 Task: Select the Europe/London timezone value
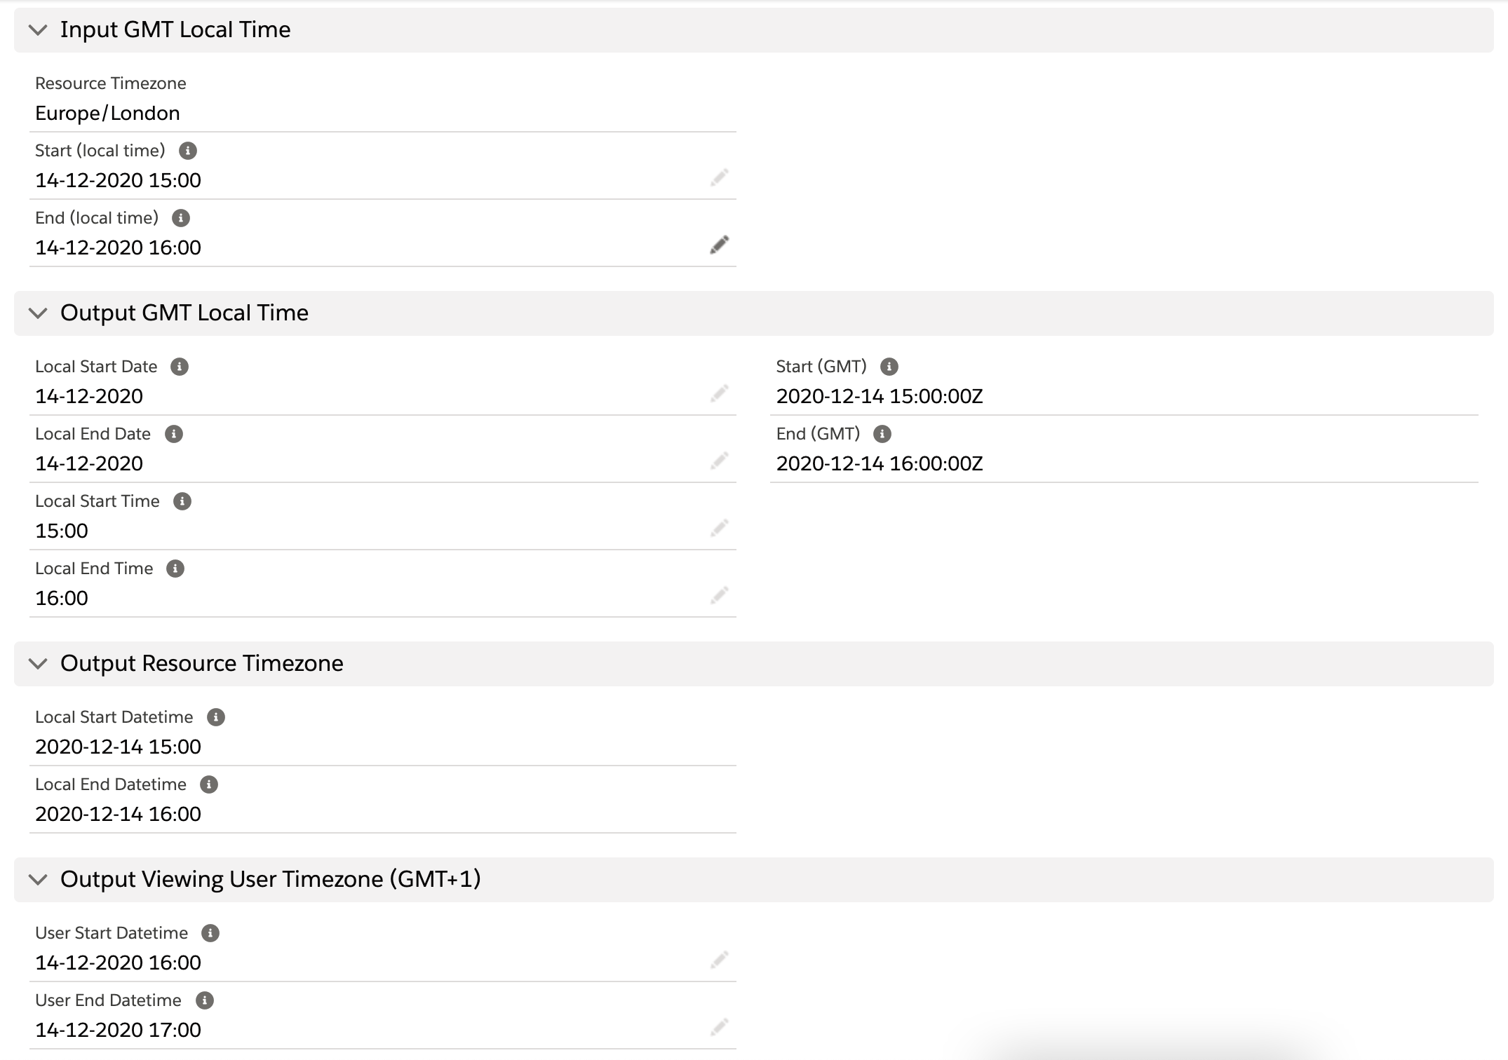click(x=107, y=112)
